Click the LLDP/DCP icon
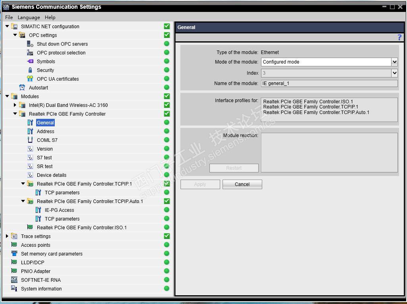The image size is (407, 304). (x=14, y=262)
